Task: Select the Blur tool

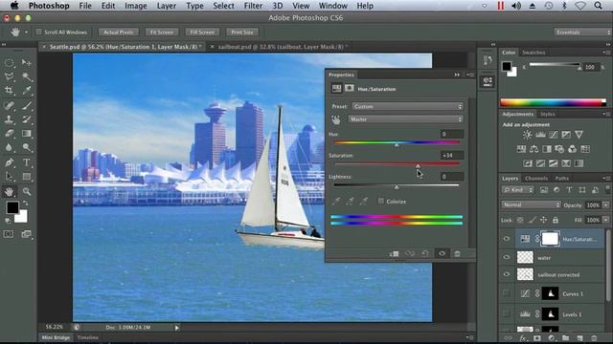Action: 9,147
